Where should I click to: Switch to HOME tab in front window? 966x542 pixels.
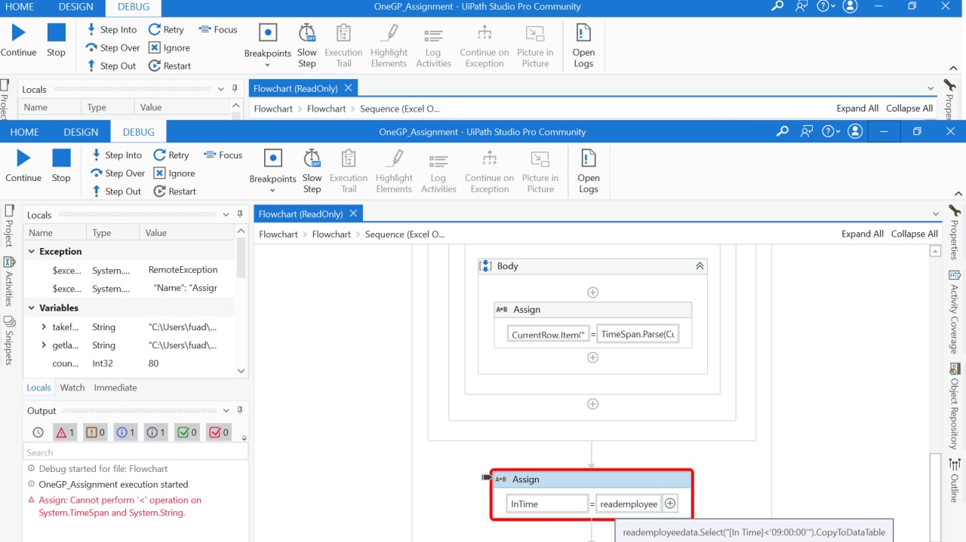[x=24, y=132]
